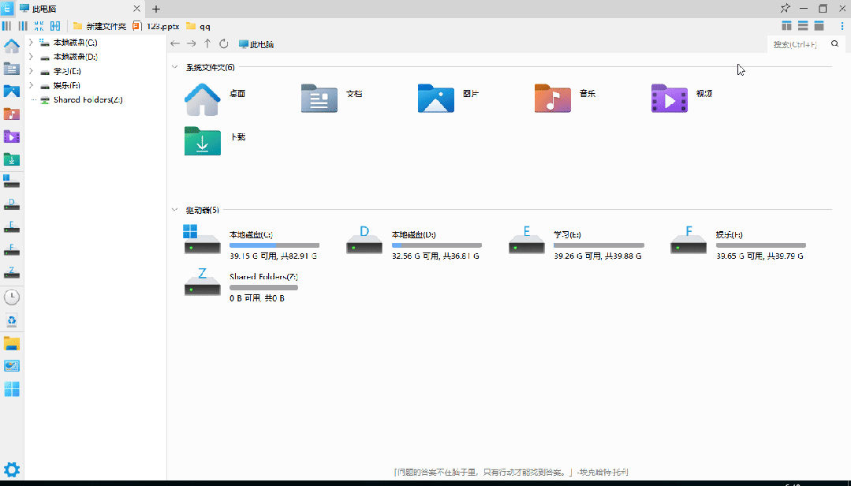Click the dual-pane split toolbar icon

(x=55, y=26)
